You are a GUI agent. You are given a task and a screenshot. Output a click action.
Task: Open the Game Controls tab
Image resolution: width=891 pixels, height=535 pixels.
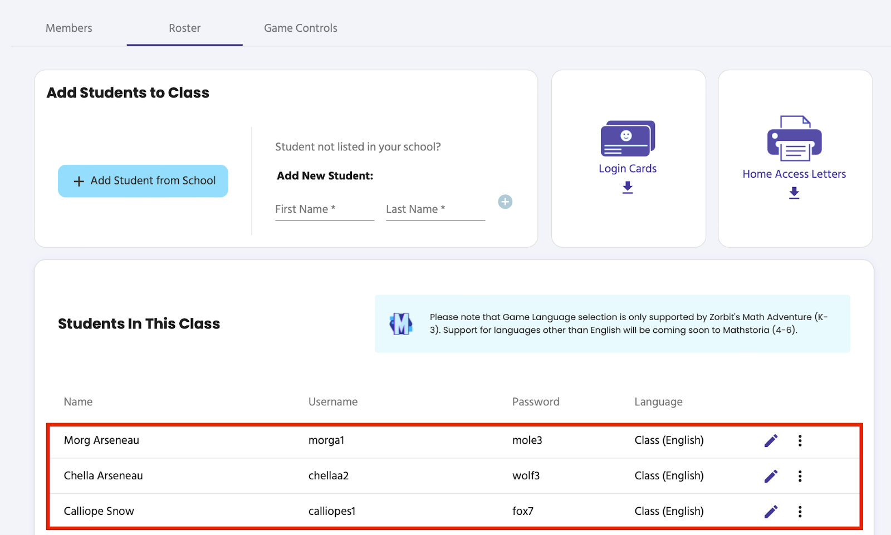300,28
